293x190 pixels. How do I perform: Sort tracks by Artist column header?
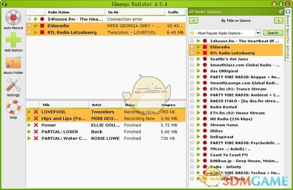[x=105, y=105]
